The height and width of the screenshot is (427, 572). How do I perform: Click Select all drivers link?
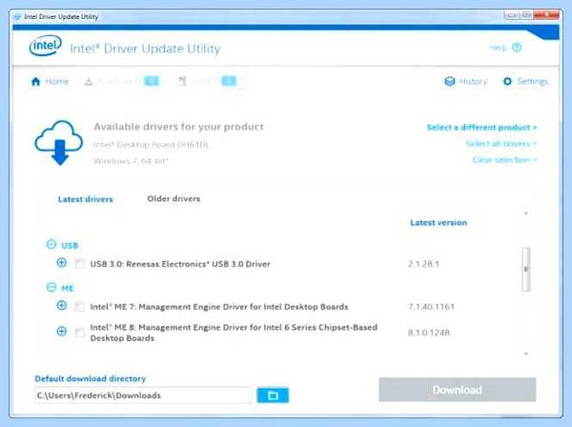pos(501,144)
